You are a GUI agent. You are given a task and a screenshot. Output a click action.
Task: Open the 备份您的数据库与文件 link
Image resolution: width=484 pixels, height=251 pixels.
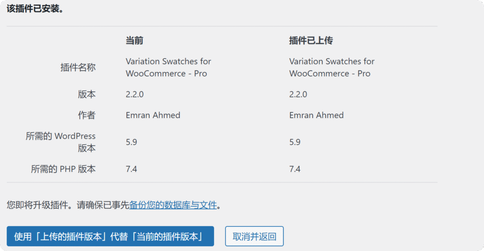click(173, 205)
